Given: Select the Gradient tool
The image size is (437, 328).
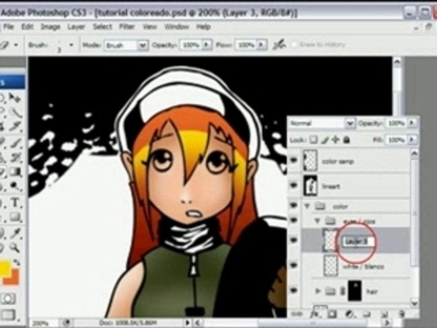Looking at the screenshot, I should click(15, 172).
